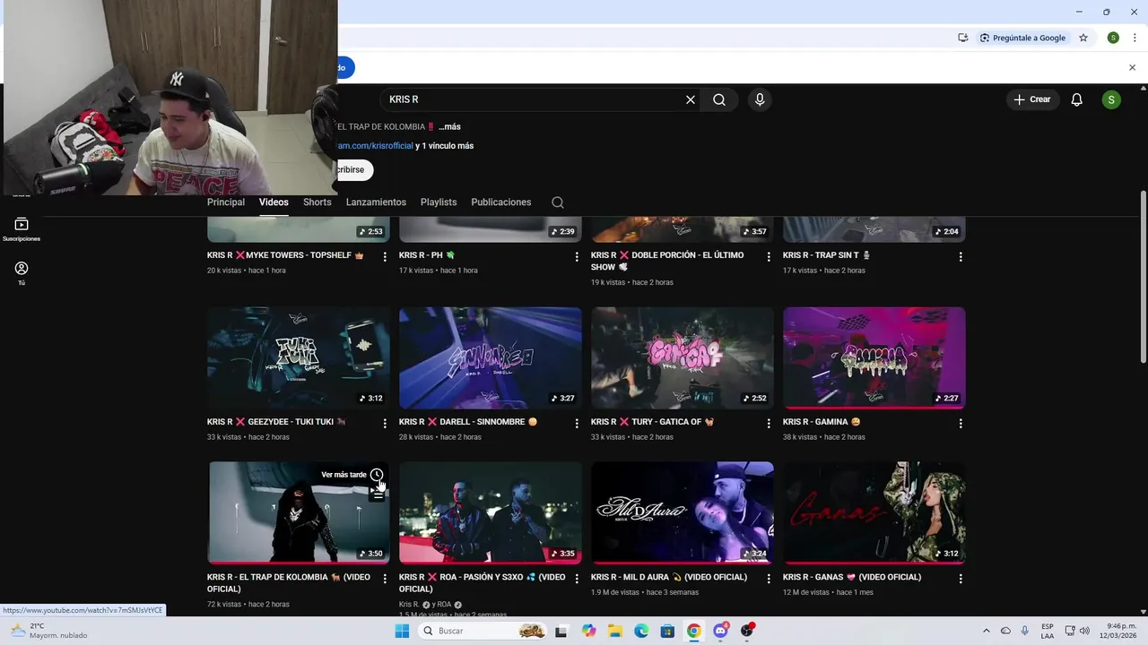Play PASIÓN Y S3XO video thumbnail
The image size is (1148, 645).
(x=491, y=512)
